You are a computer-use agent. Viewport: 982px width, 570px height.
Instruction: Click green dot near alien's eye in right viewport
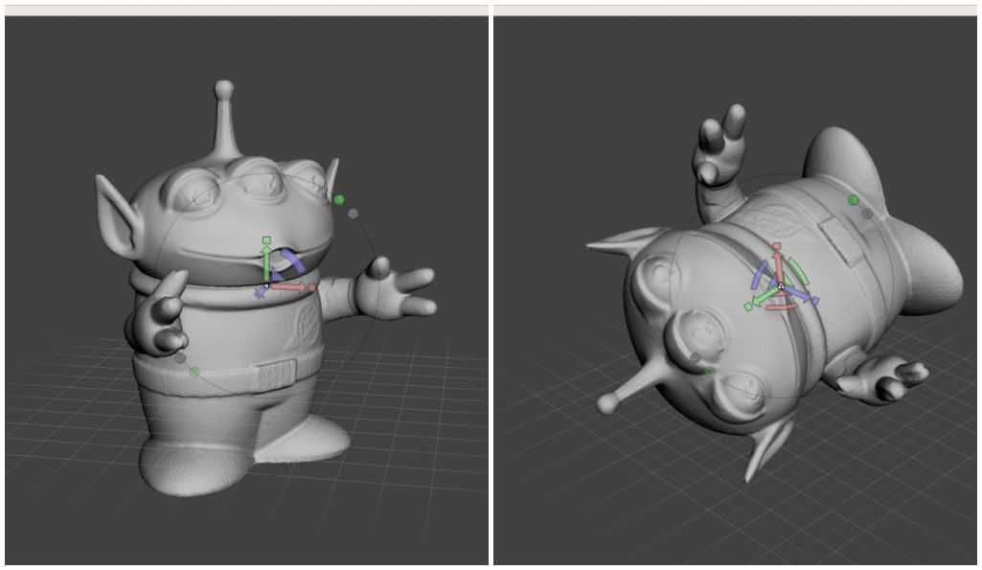click(708, 372)
